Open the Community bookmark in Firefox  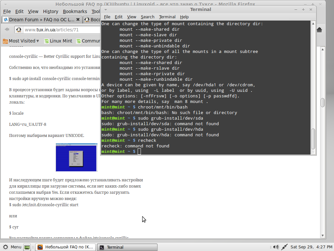88,41
